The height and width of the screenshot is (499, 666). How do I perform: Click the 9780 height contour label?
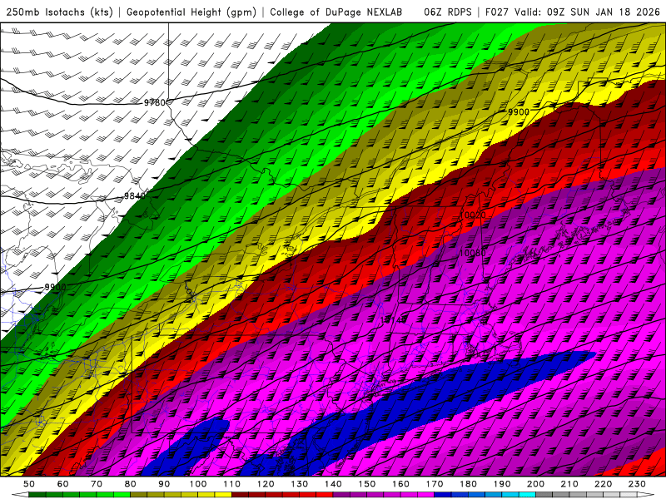(155, 102)
